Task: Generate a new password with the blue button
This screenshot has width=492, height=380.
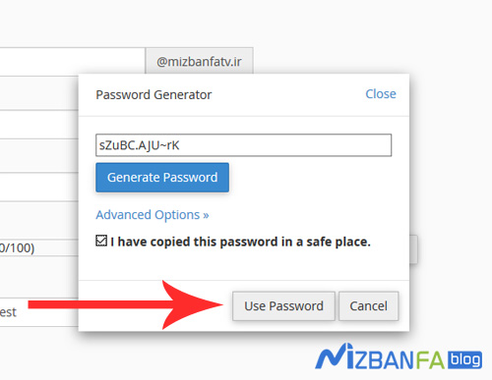Action: point(162,178)
